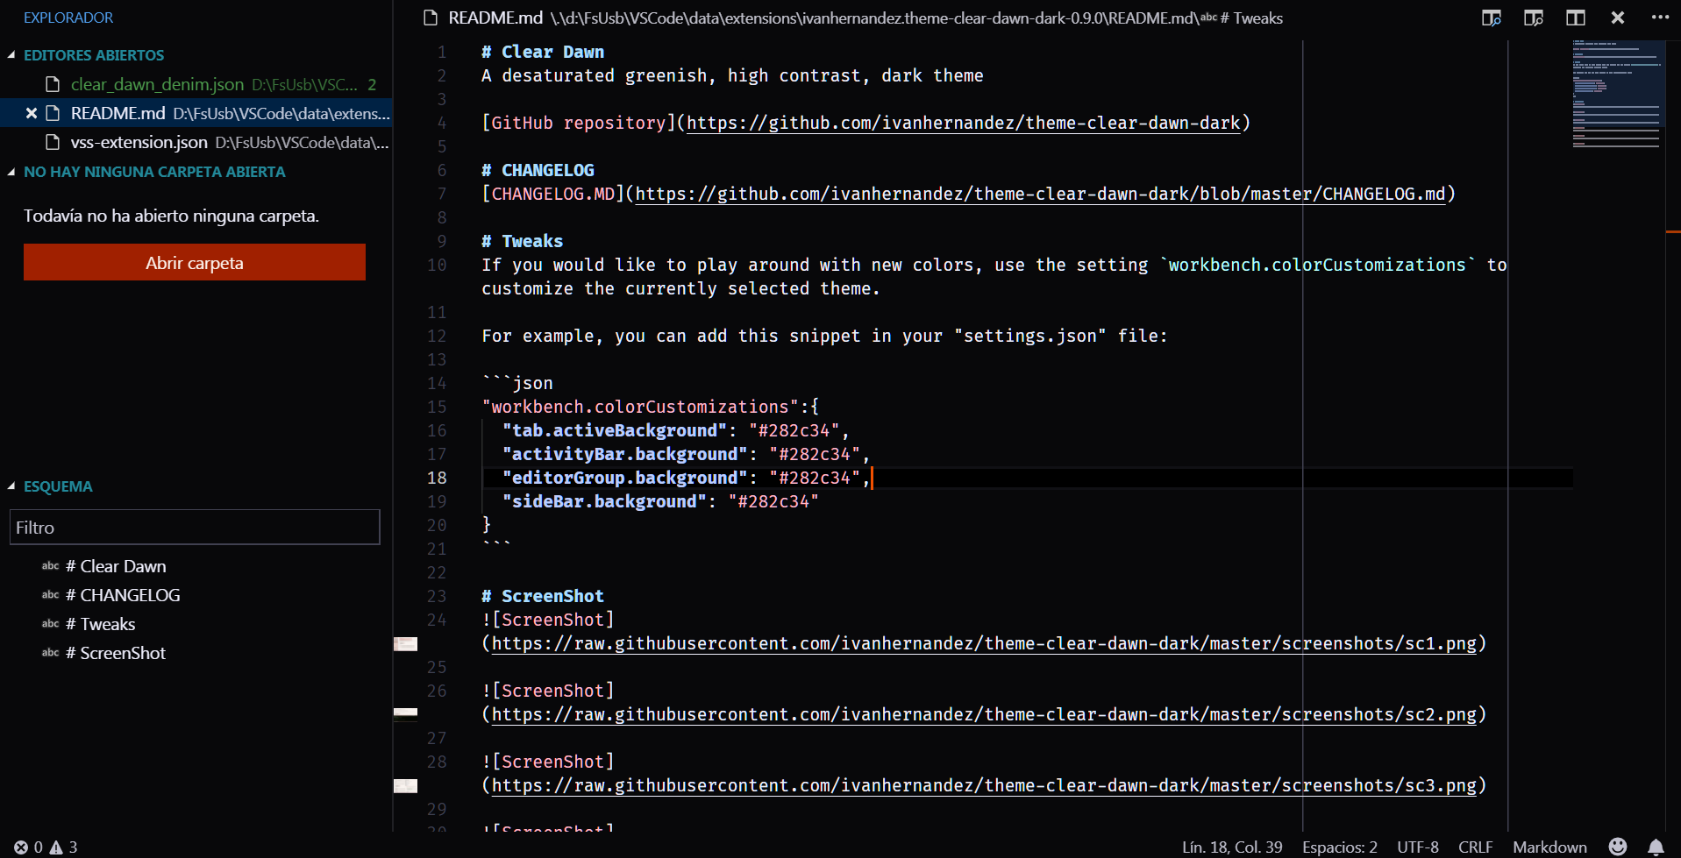This screenshot has height=858, width=1681.
Task: Jump to # ScreenShot in outline
Action: [116, 653]
